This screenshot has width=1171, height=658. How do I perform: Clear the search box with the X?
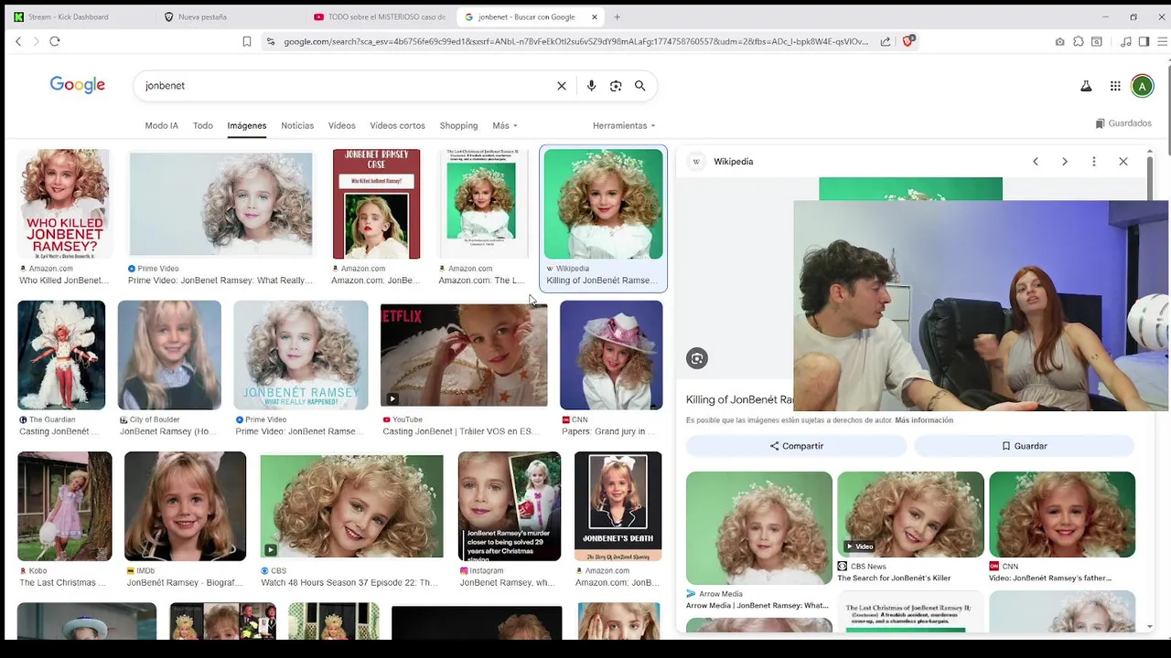pos(562,86)
